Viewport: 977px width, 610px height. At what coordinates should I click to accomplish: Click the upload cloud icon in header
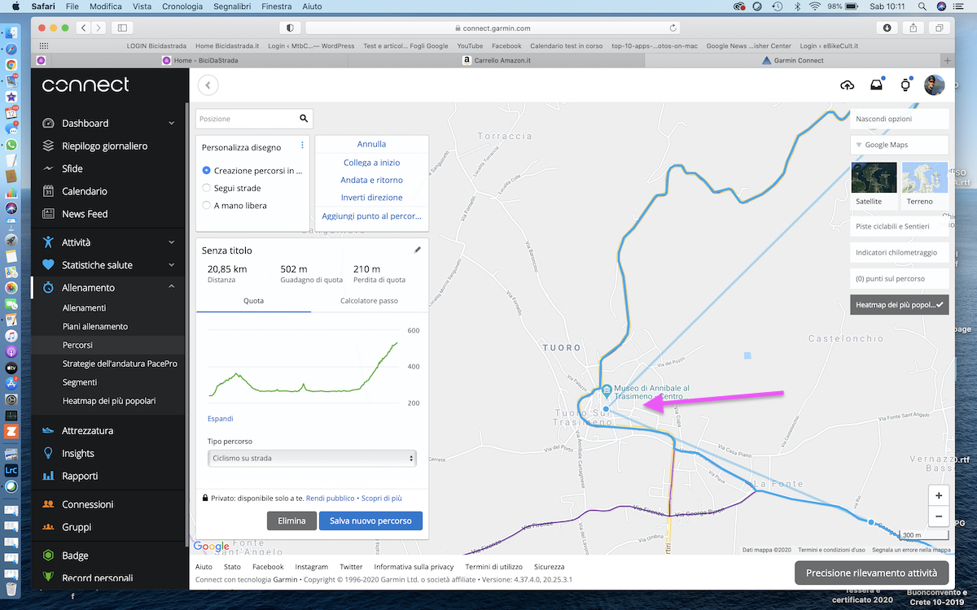[847, 85]
